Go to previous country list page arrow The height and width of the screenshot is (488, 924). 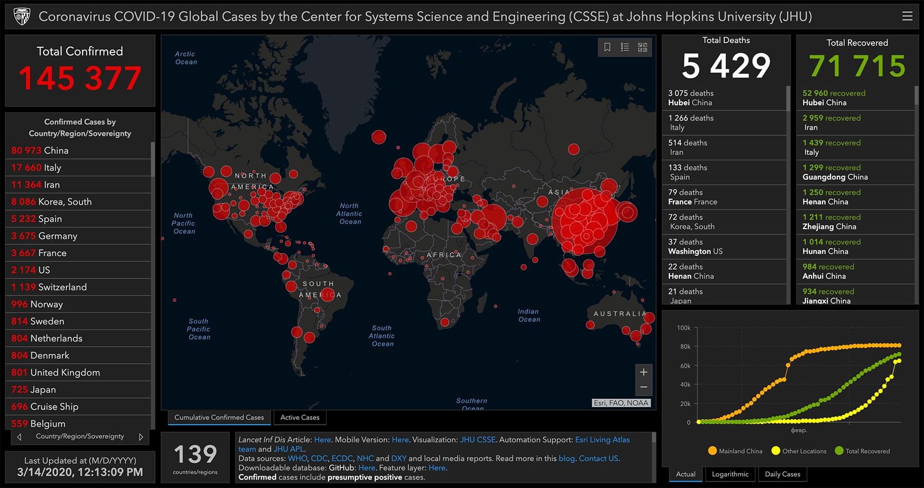pyautogui.click(x=20, y=437)
